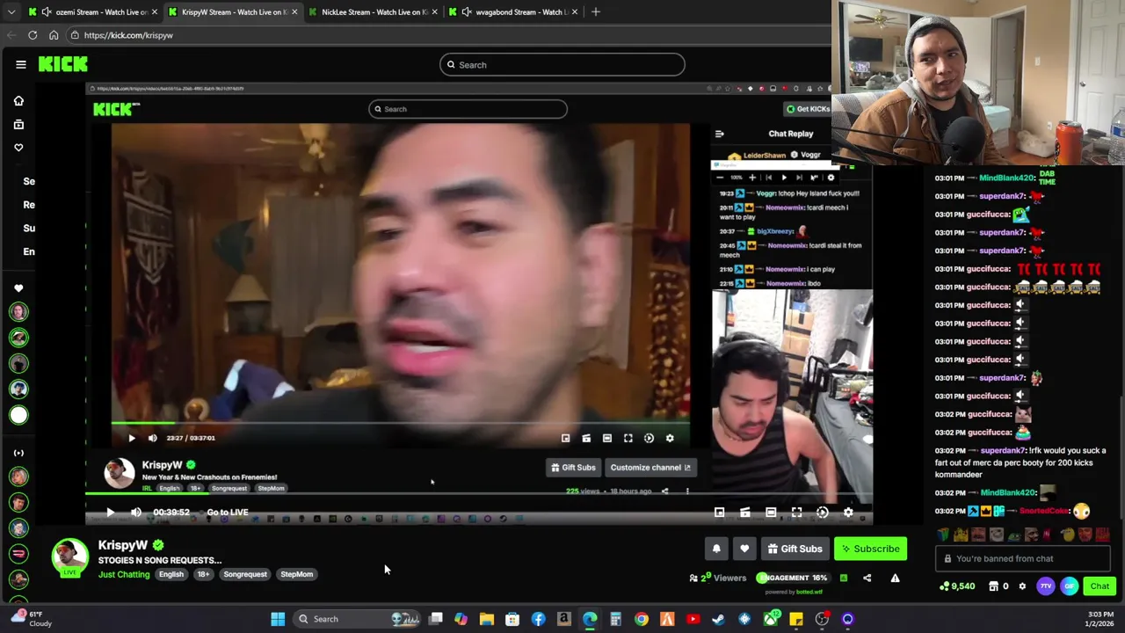
Task: Go to Kick home via sidebar house icon
Action: pyautogui.click(x=18, y=101)
